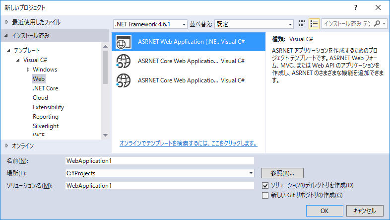Open the search options dropdown arrow
Image resolution: width=390 pixels, height=220 pixels.
(x=384, y=24)
